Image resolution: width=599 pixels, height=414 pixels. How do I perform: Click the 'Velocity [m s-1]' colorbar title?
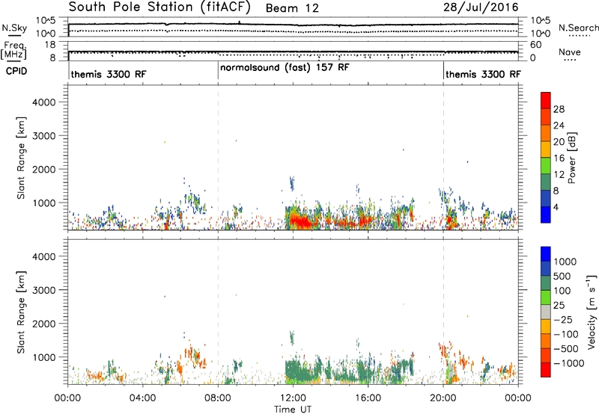click(592, 312)
